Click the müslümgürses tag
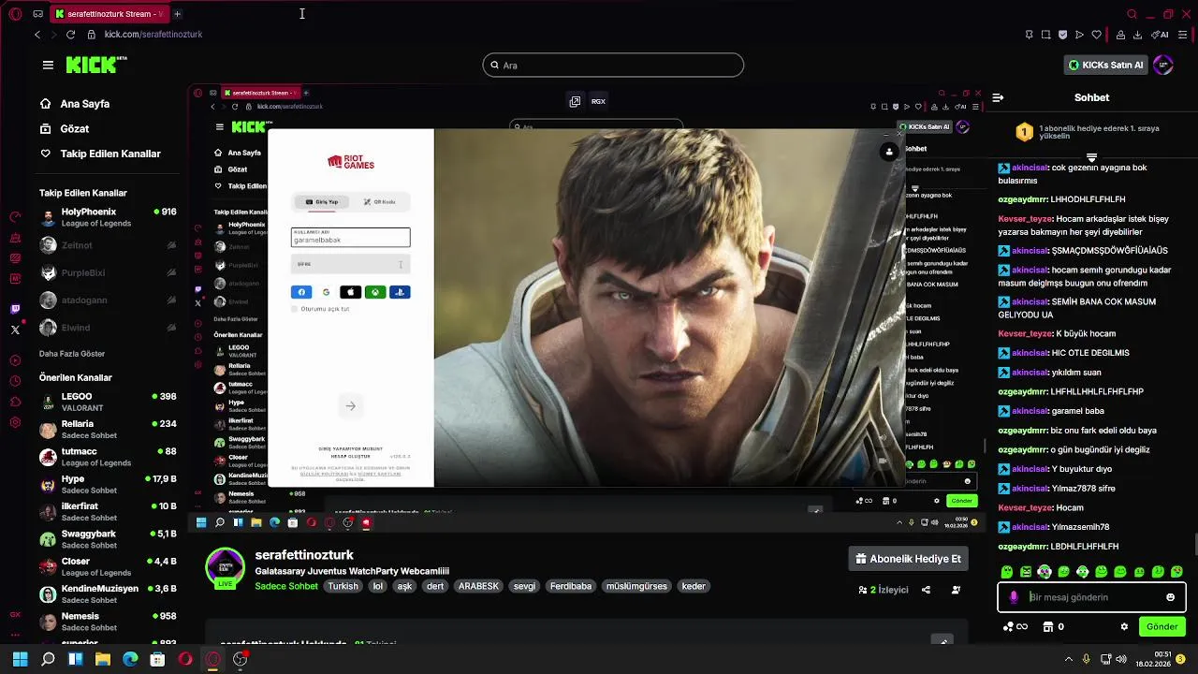Screen dimensions: 1198x674 click(x=636, y=586)
